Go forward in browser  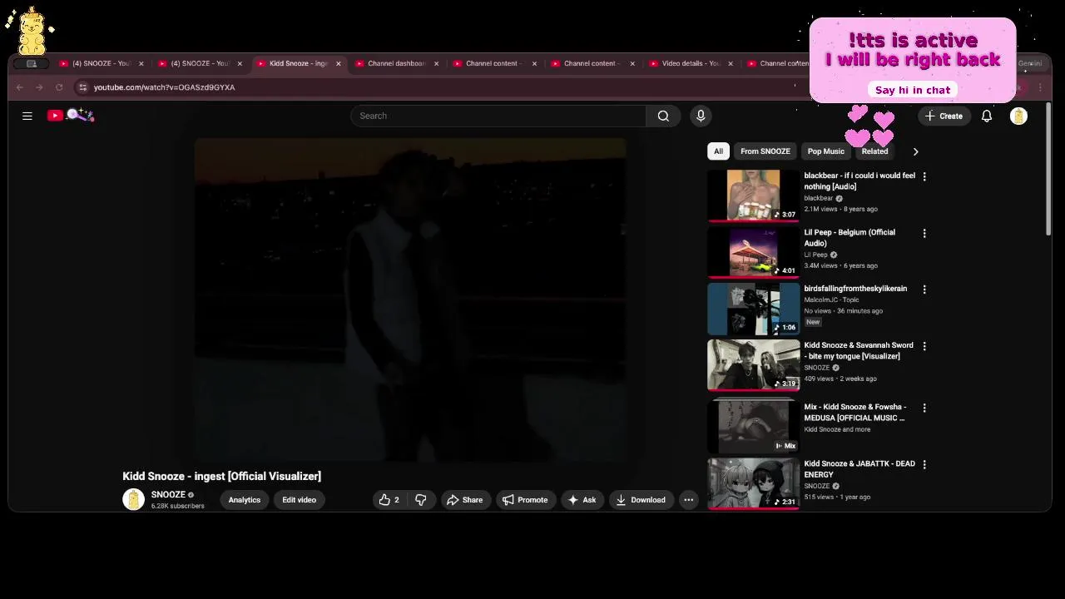coord(39,87)
